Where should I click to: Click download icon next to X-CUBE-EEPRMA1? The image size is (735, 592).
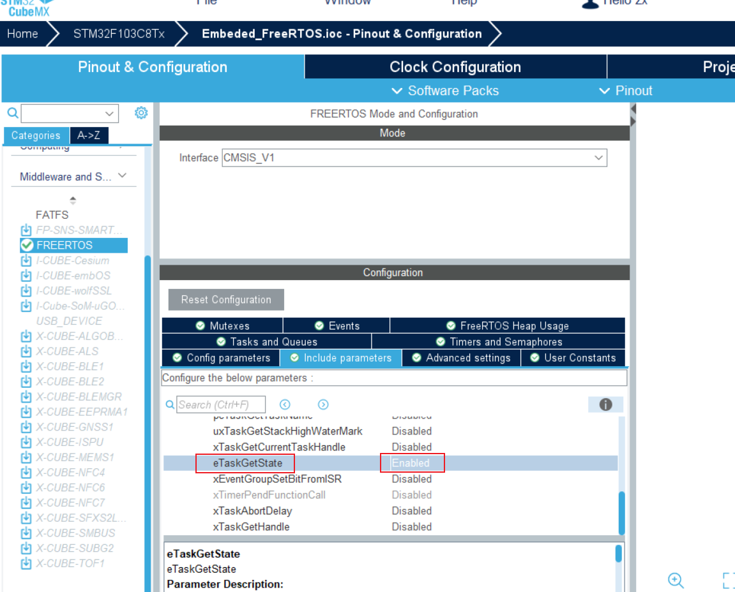(x=26, y=411)
